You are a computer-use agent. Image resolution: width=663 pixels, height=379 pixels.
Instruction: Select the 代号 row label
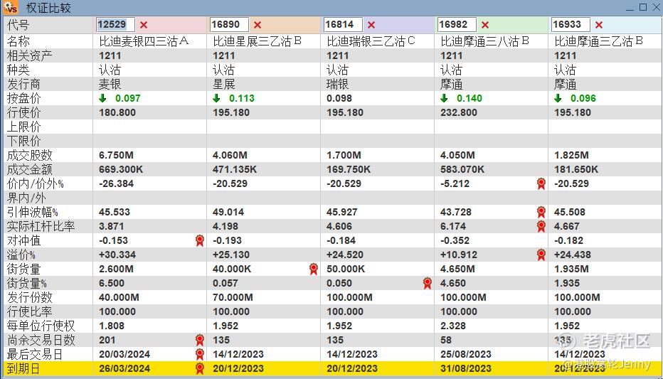(18, 25)
